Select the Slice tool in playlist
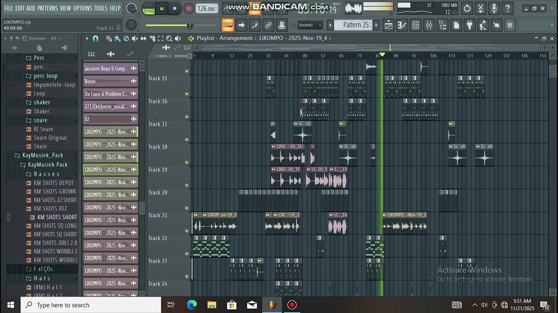 pos(152,38)
